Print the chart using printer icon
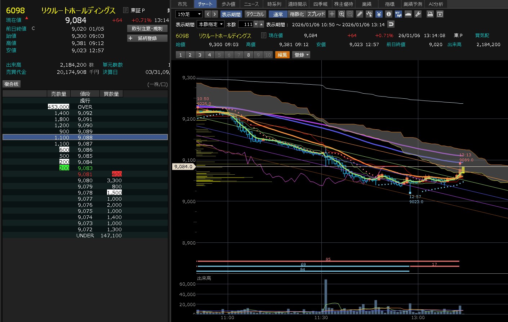 coord(430,14)
